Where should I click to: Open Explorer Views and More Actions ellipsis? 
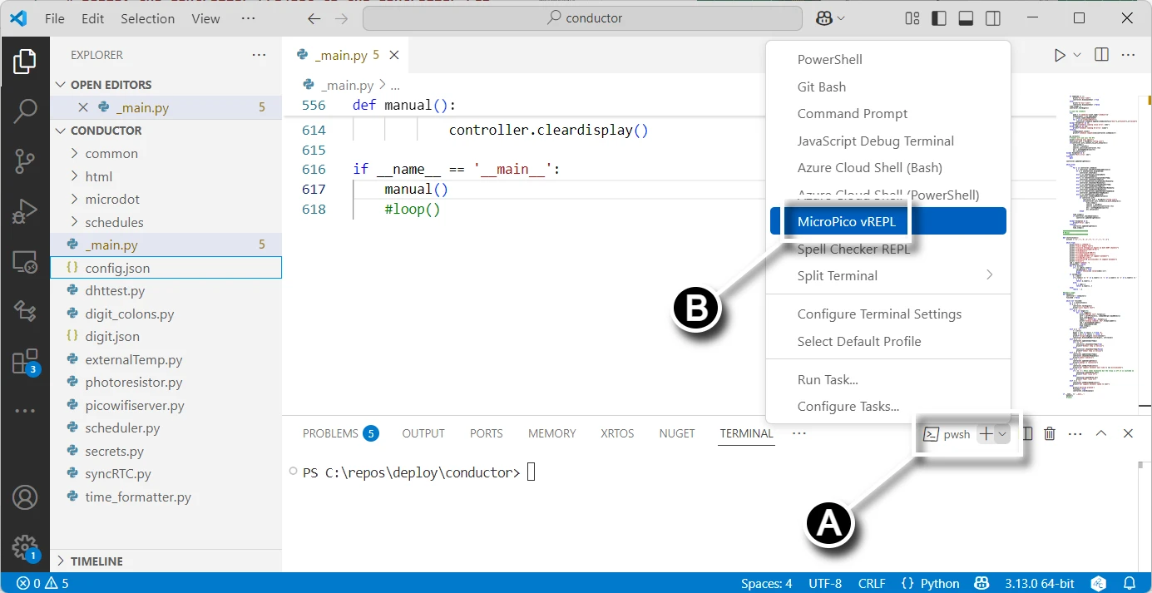pyautogui.click(x=260, y=55)
